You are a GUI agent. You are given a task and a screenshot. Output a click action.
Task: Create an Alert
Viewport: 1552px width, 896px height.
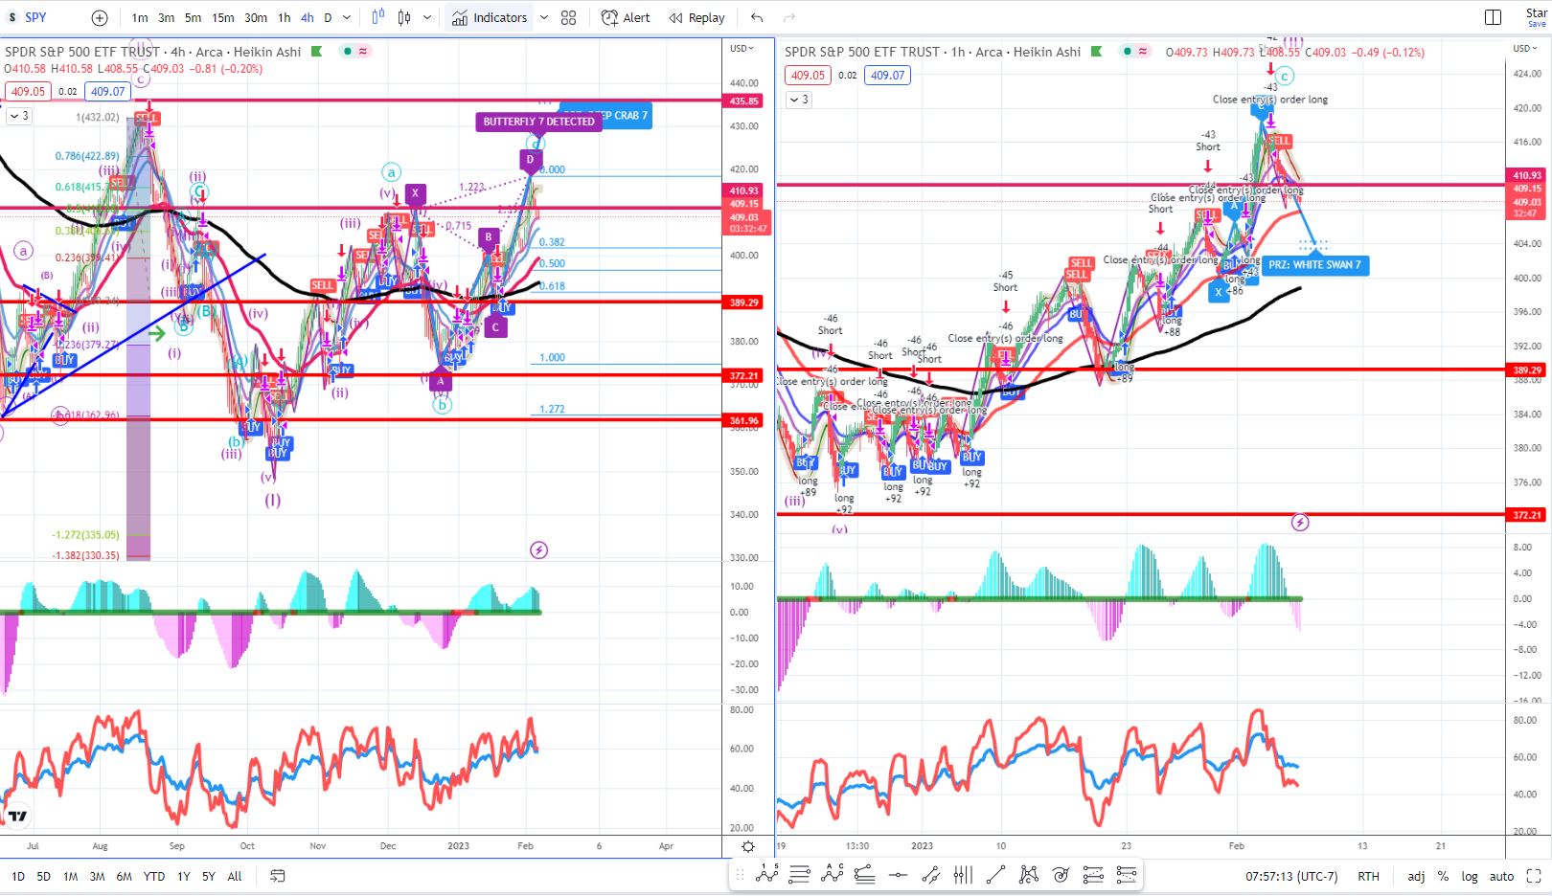(x=626, y=17)
